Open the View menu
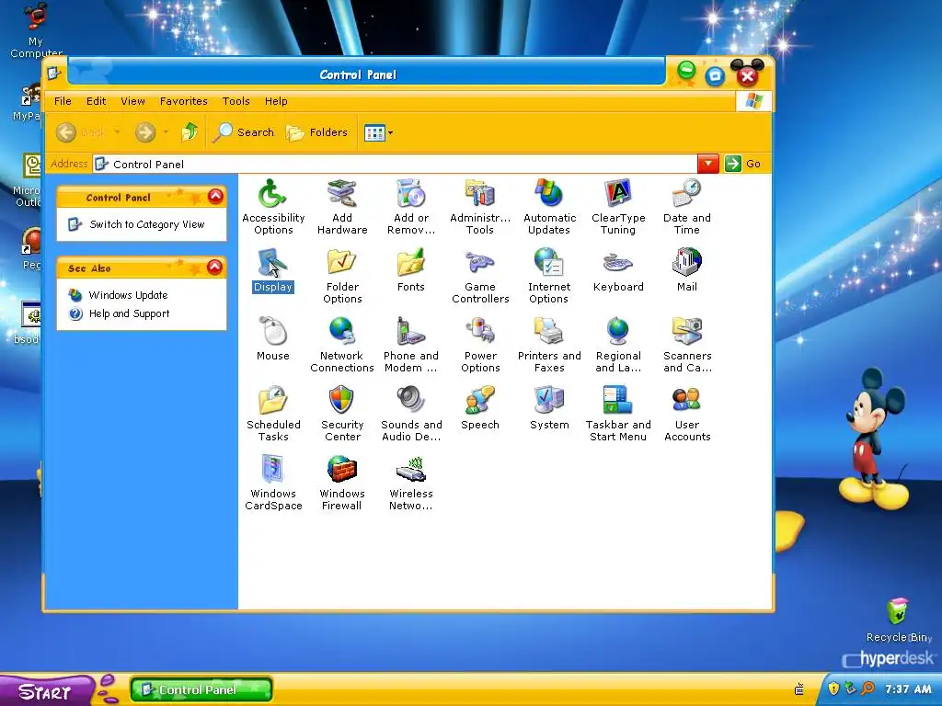 coord(132,101)
